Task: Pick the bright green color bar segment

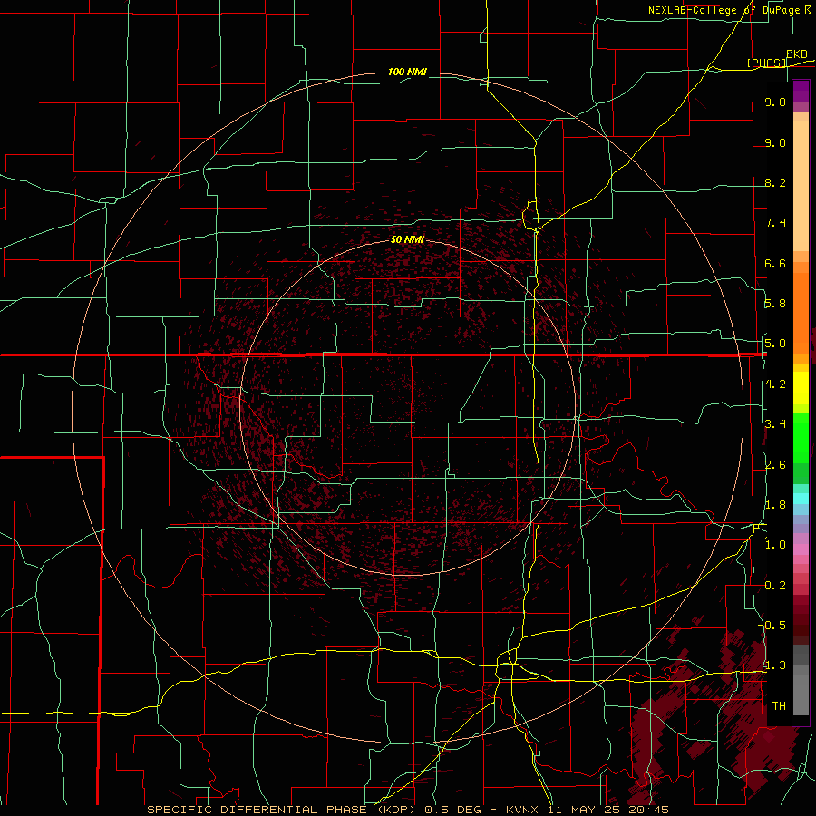Action: click(x=801, y=438)
